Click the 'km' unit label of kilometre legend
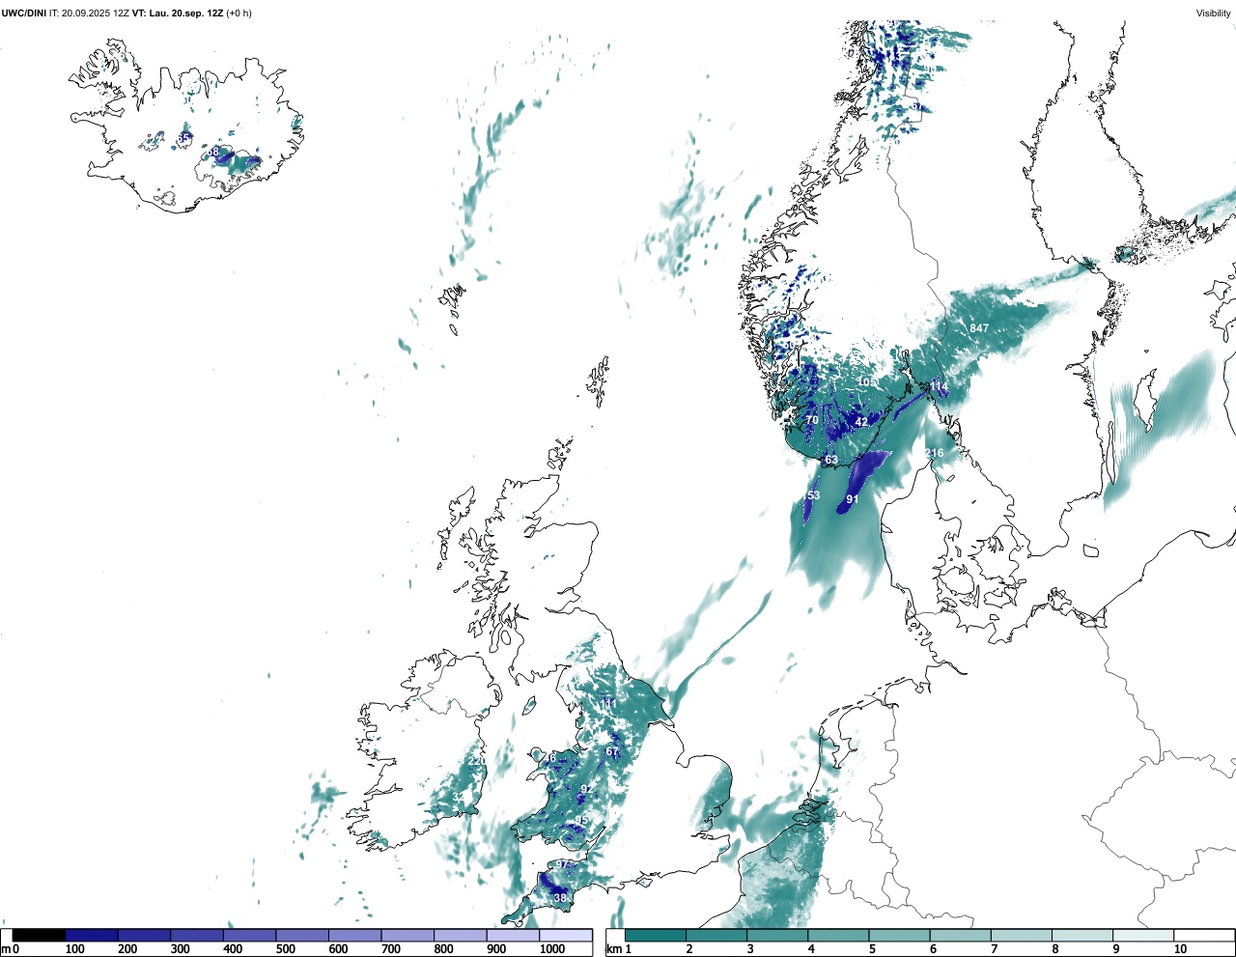 tap(613, 949)
